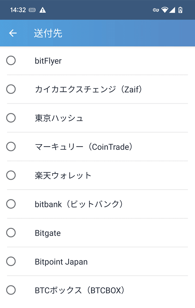195x308 pixels.
Task: Choose the マーキュリー (CoinTrade) radio option
Action: coord(11,147)
